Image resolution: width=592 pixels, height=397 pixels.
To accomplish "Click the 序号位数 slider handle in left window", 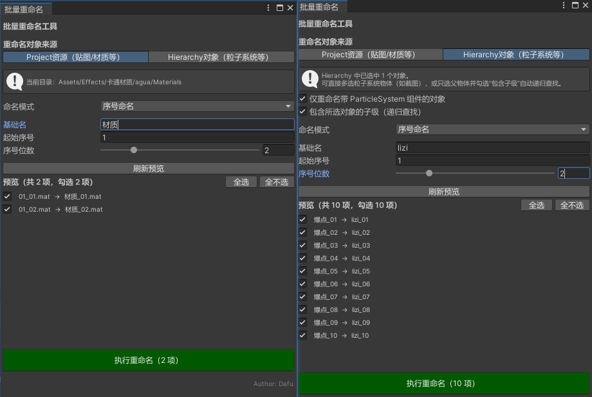I will click(x=134, y=150).
